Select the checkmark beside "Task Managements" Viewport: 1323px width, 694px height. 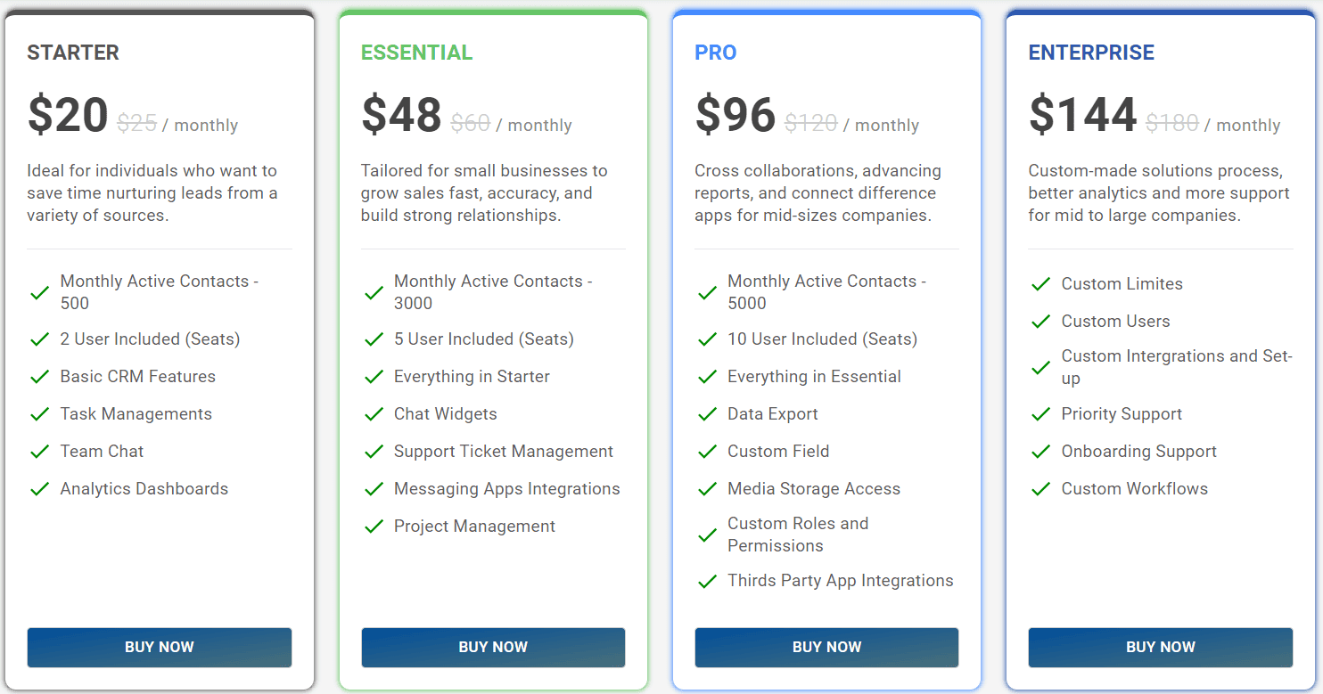(x=39, y=414)
